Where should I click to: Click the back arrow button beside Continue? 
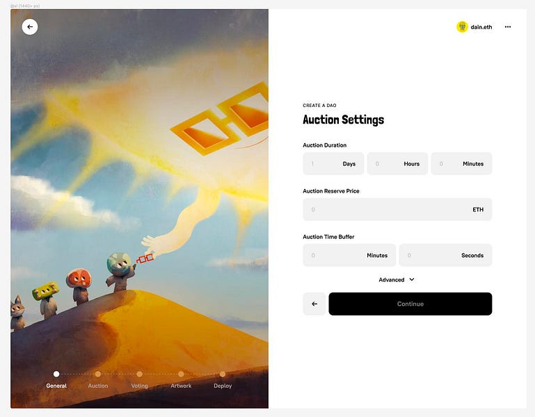(314, 304)
